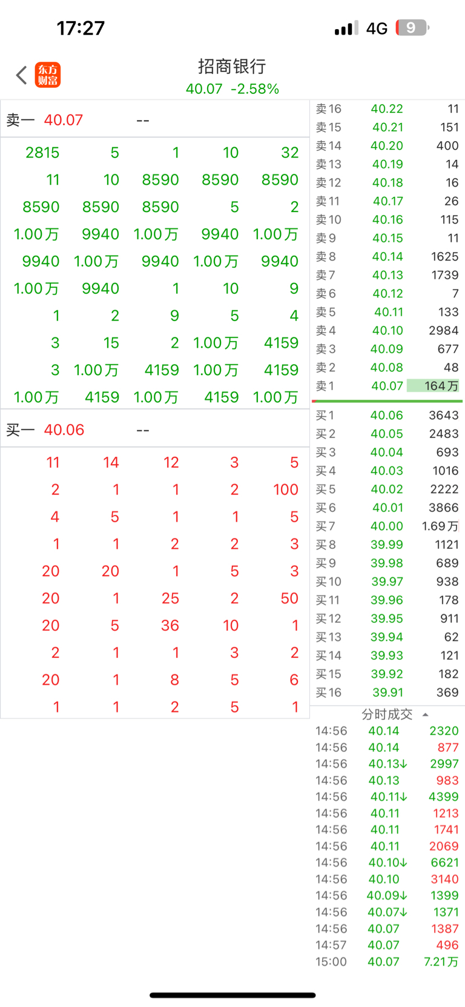The width and height of the screenshot is (465, 1007).
Task: Select 买1 row with volume 3643
Action: pos(387,416)
